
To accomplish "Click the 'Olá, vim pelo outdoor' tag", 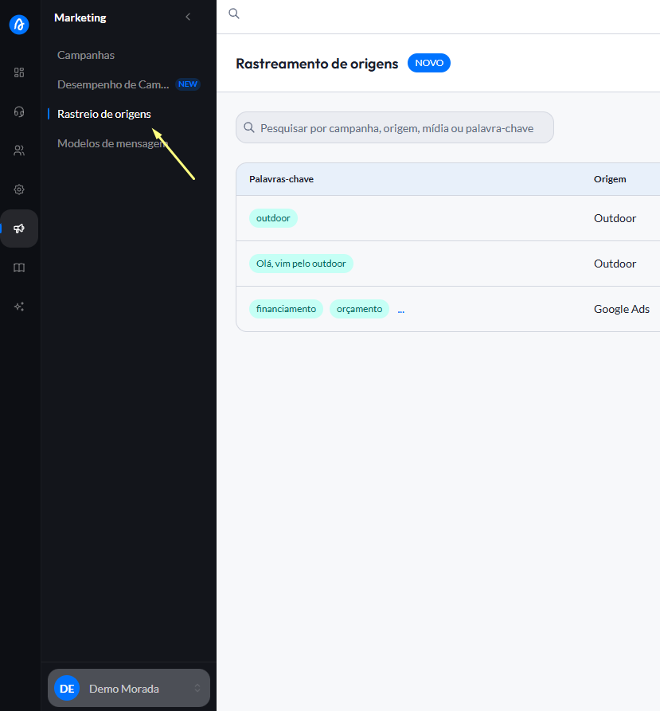I will (x=301, y=264).
